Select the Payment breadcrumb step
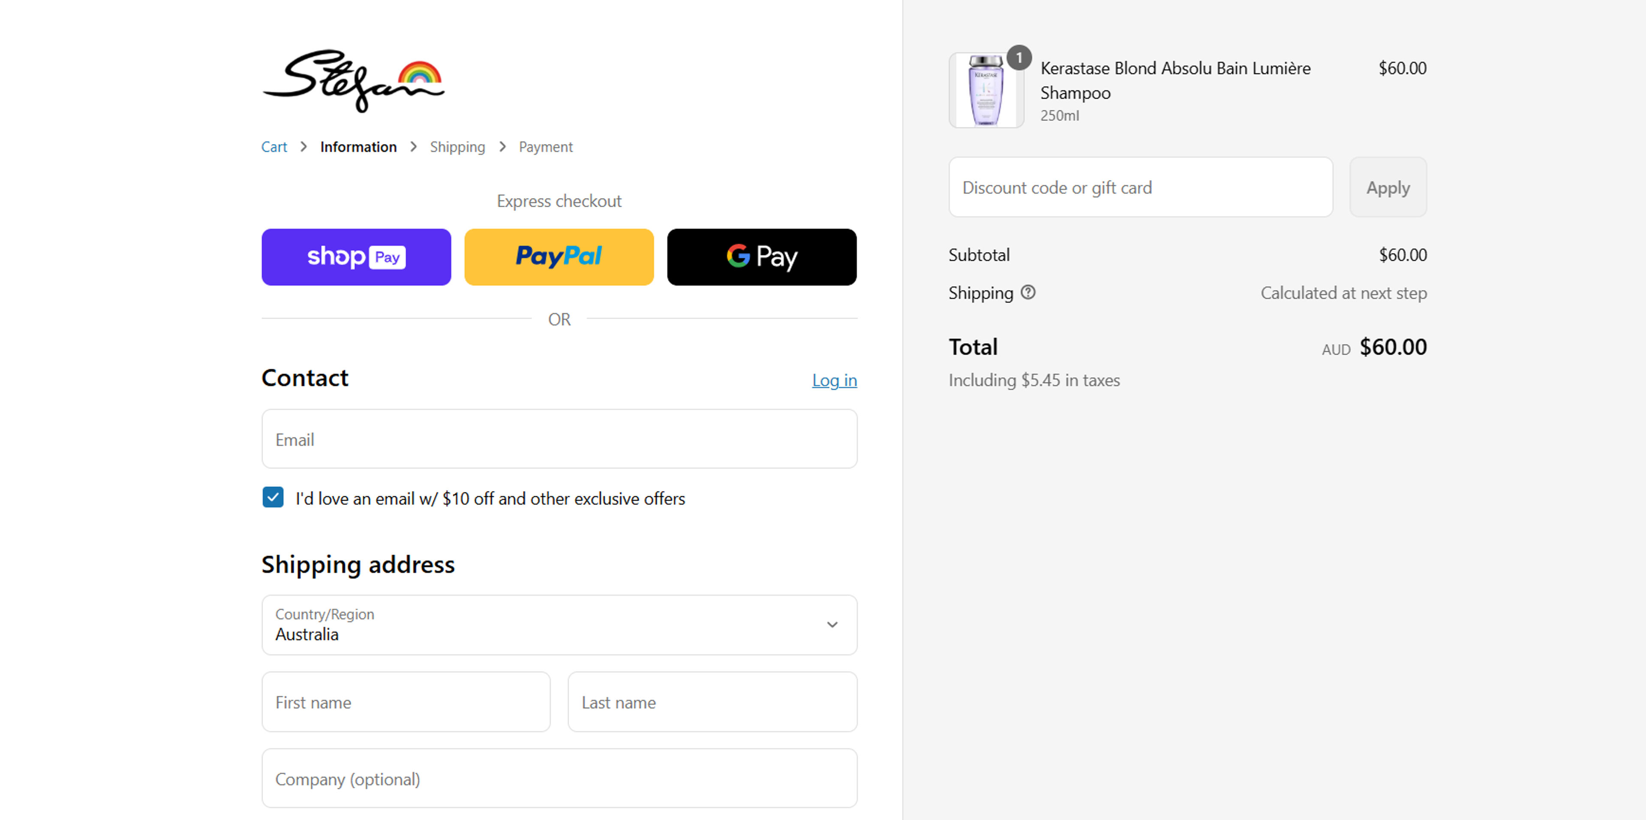The width and height of the screenshot is (1646, 820). [546, 147]
